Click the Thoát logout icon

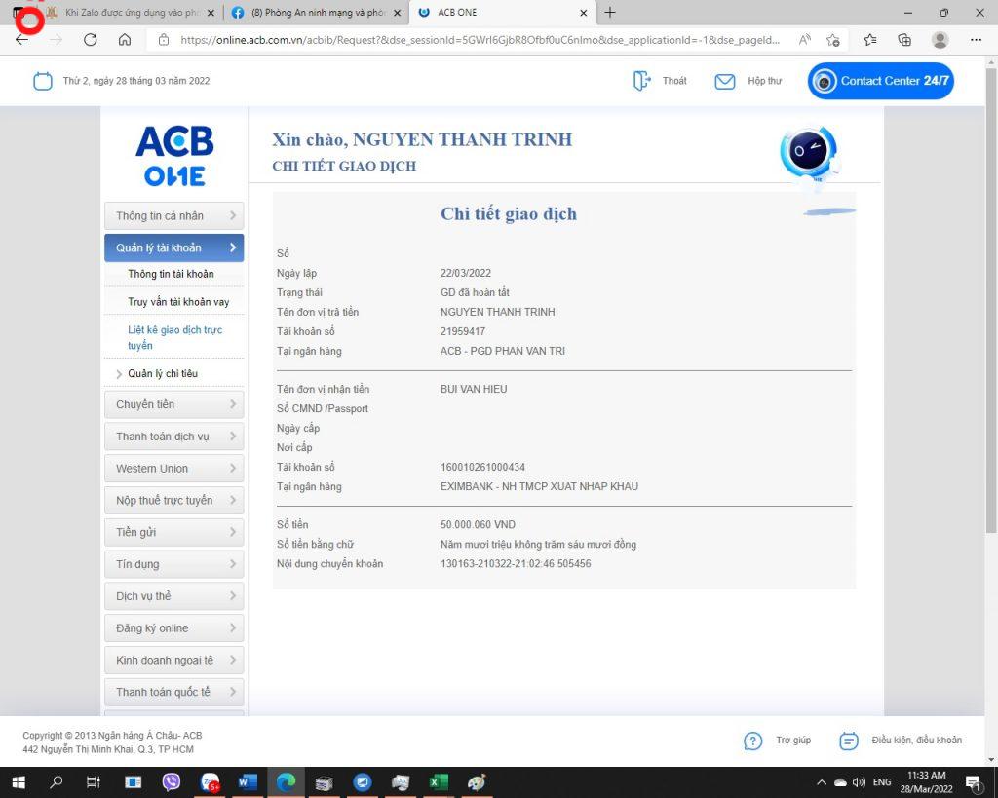tap(641, 81)
